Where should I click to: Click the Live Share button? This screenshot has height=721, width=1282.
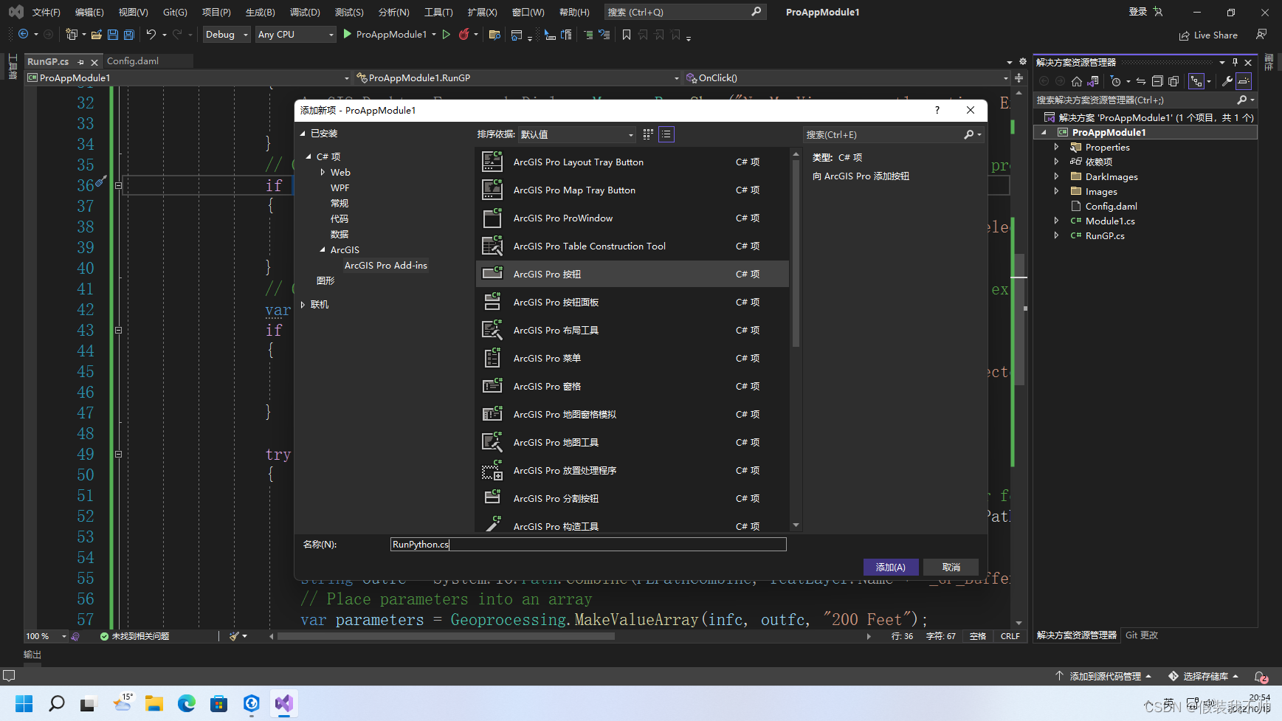[x=1208, y=35]
